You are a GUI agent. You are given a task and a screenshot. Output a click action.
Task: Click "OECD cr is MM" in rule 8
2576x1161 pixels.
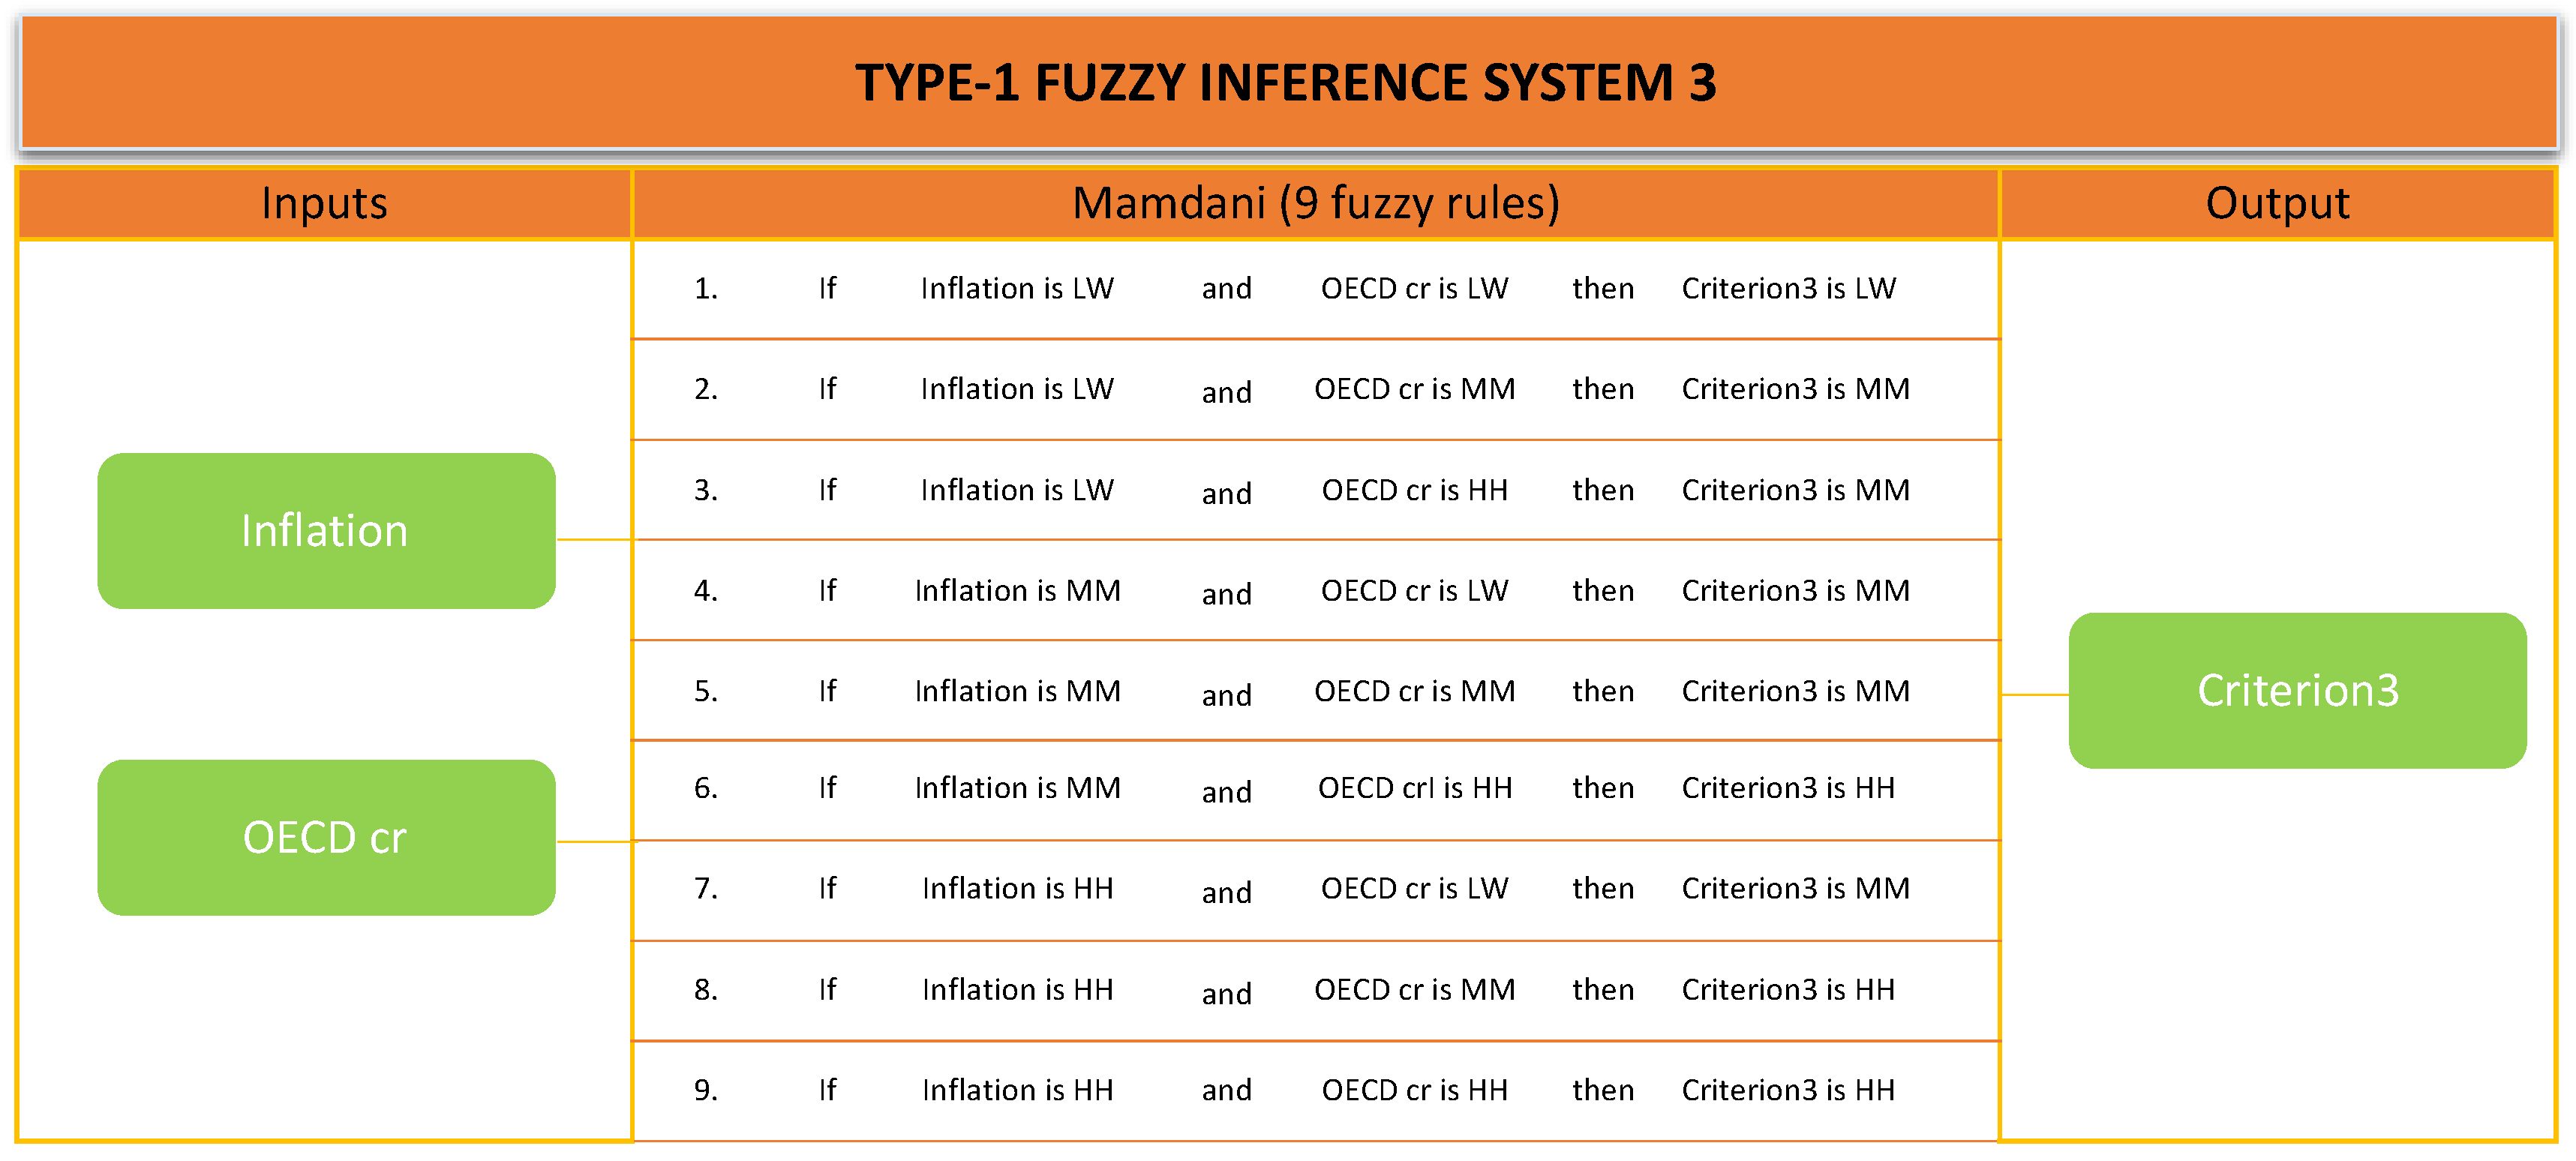[x=1414, y=989]
